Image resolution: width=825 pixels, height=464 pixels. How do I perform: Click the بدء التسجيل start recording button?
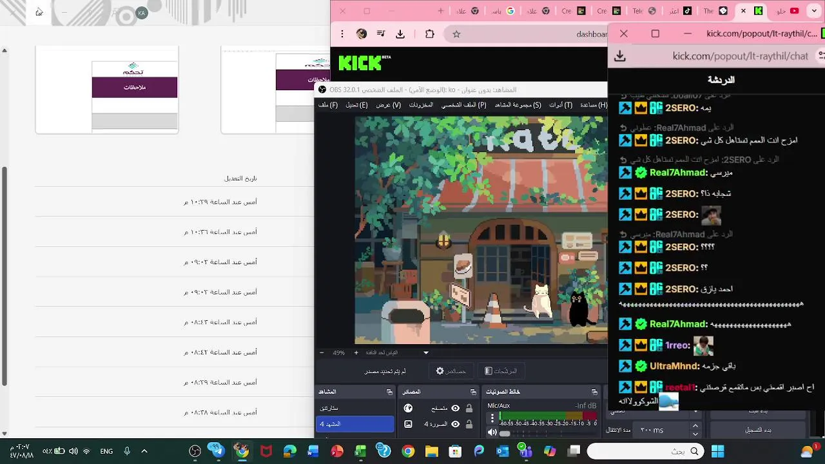758,430
